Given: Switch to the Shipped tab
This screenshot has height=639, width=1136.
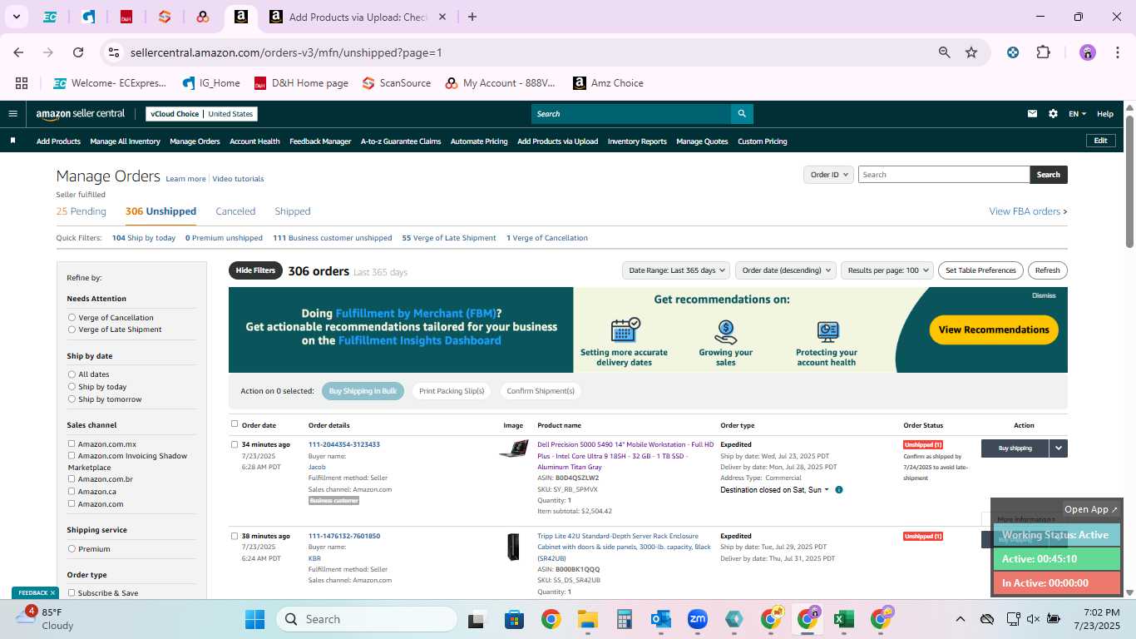Looking at the screenshot, I should coord(293,211).
